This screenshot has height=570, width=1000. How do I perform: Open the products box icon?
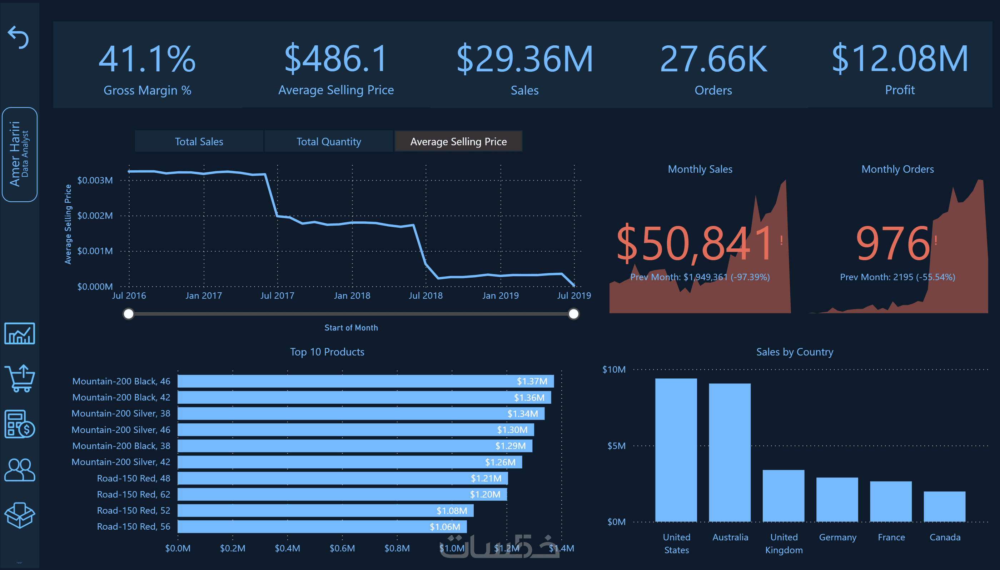click(20, 515)
